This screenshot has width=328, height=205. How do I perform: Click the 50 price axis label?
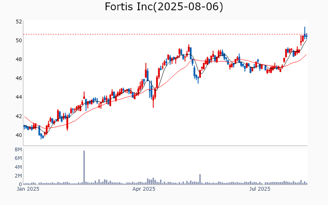click(x=19, y=40)
